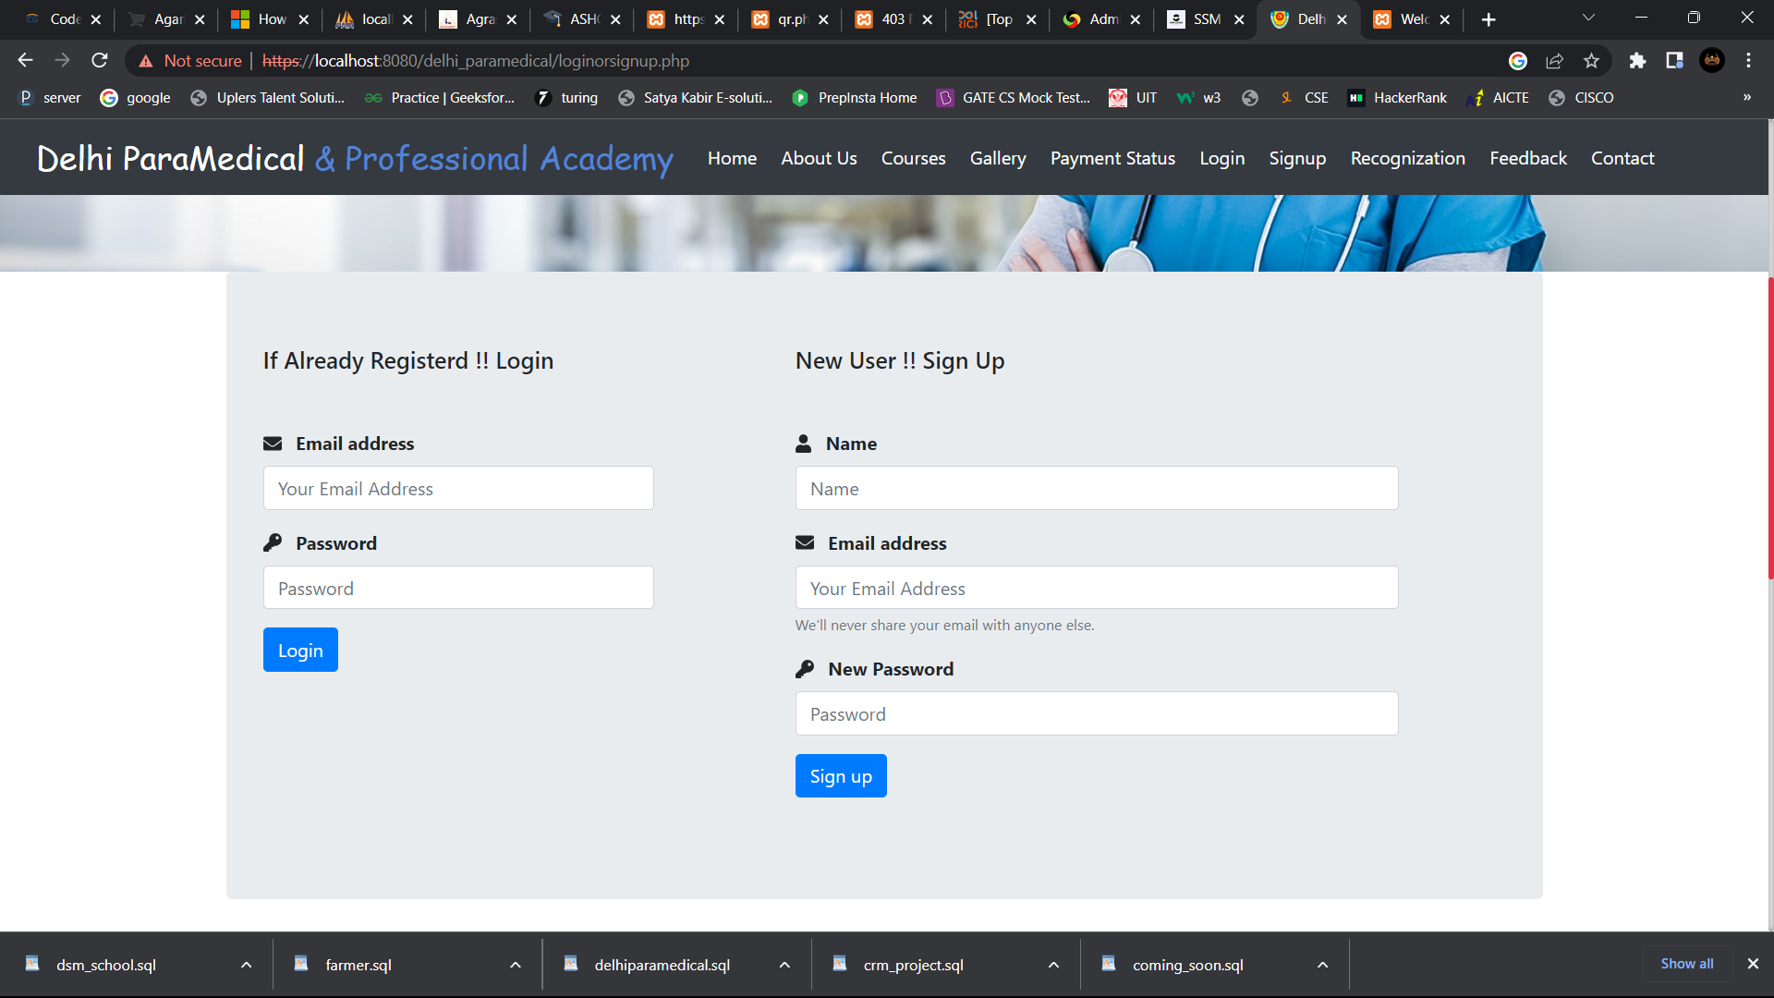1774x998 pixels.
Task: Open the crm_project.sql downloaded file
Action: [x=913, y=965]
